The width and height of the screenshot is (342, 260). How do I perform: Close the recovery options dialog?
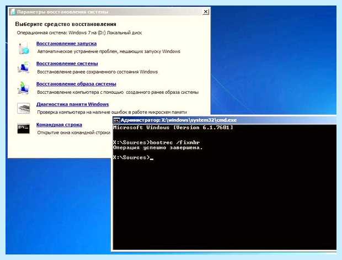(205, 12)
